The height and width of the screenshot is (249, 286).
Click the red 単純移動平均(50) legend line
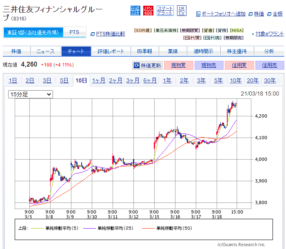pos(148,228)
